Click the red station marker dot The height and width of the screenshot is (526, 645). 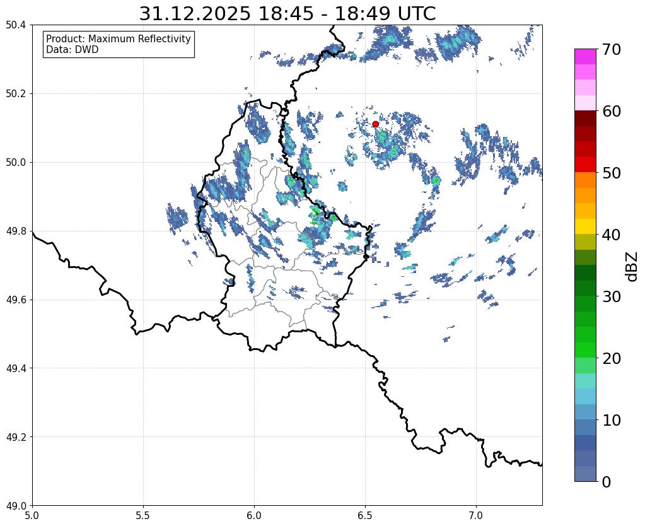pos(376,124)
